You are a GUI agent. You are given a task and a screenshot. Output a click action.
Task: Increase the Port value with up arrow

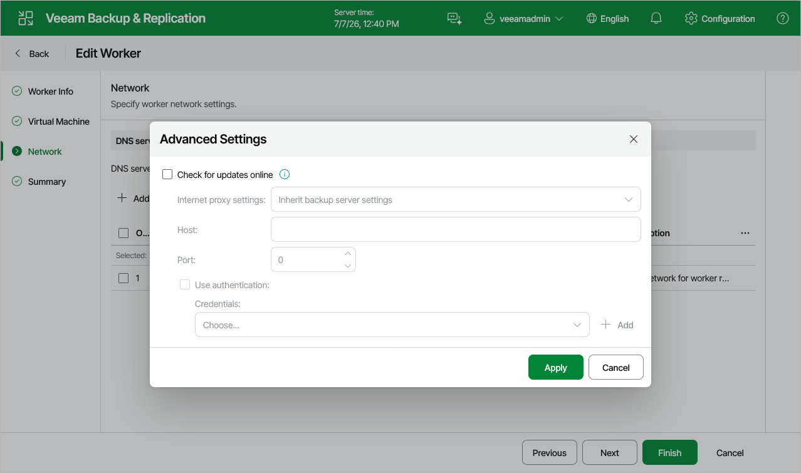coord(348,253)
